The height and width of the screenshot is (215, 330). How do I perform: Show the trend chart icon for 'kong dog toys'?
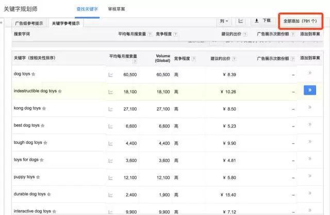click(110, 109)
